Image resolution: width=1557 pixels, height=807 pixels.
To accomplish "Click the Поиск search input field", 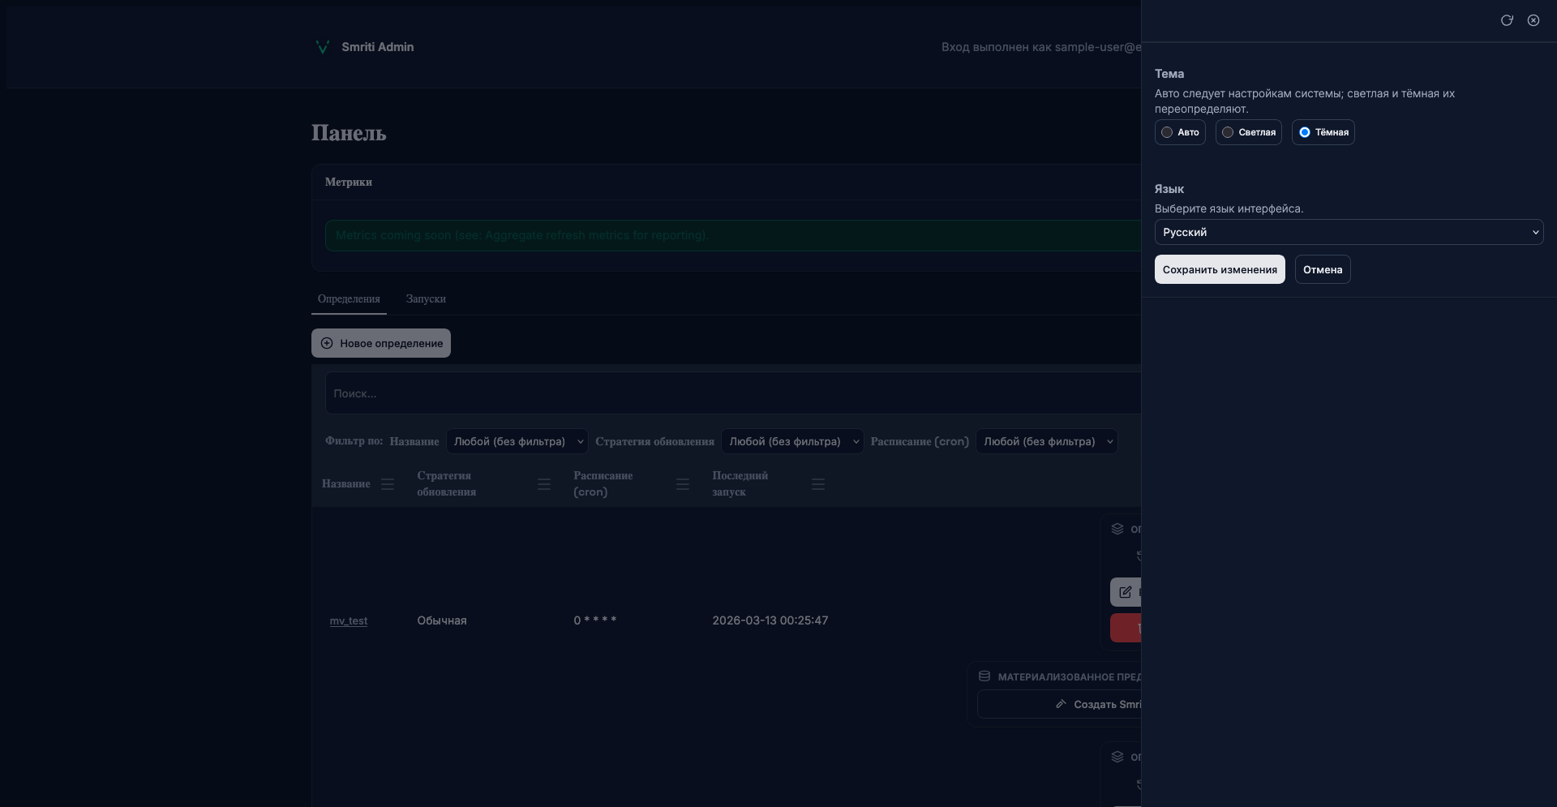I will coord(730,393).
